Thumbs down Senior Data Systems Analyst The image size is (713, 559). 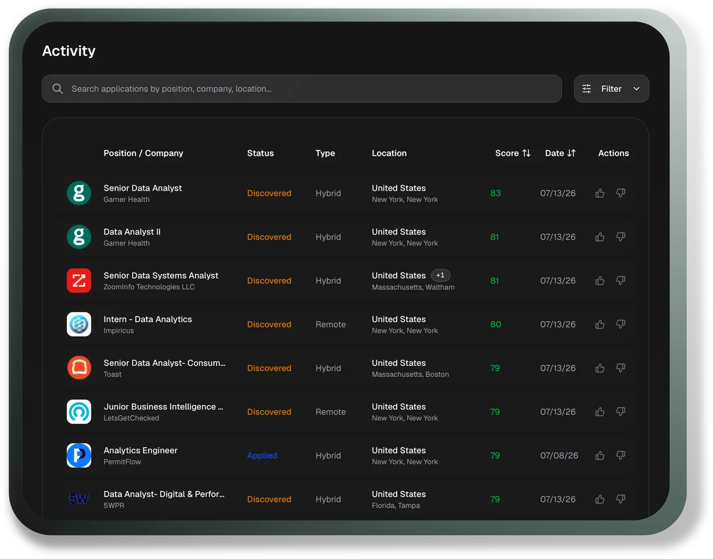[621, 281]
